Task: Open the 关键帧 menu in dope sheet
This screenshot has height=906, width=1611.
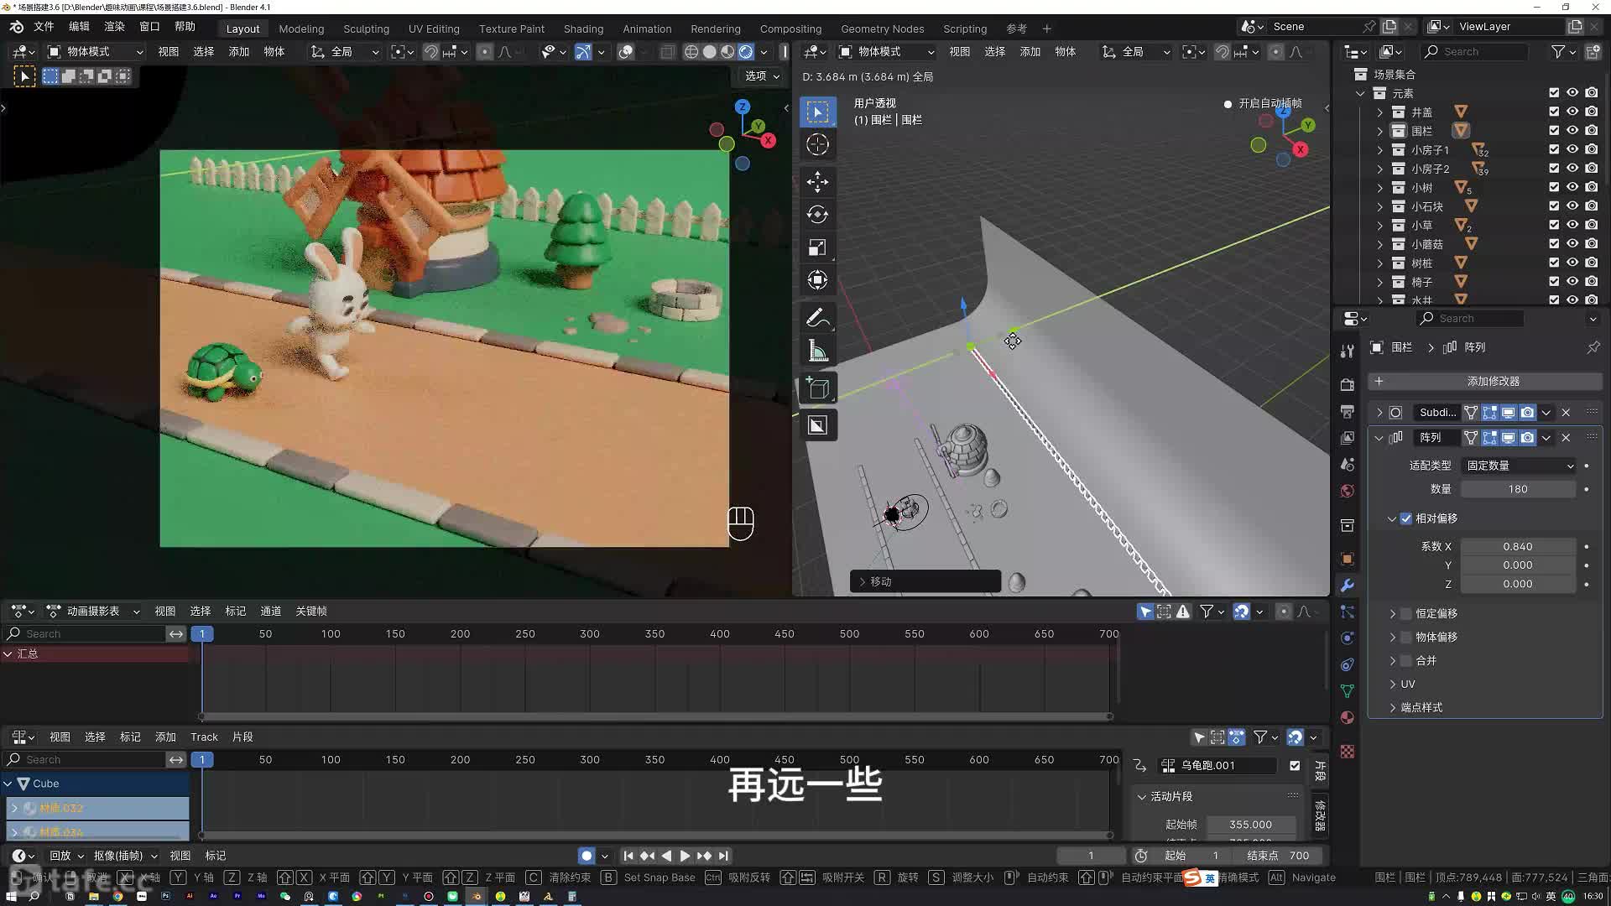Action: tap(310, 611)
